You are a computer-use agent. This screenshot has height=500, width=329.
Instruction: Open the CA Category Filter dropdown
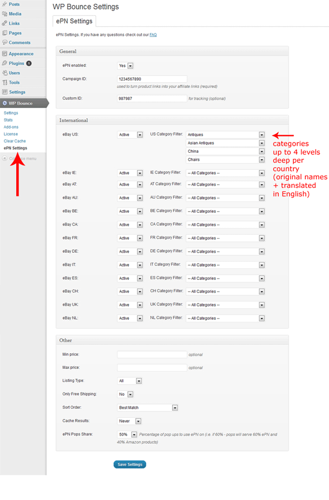225,225
